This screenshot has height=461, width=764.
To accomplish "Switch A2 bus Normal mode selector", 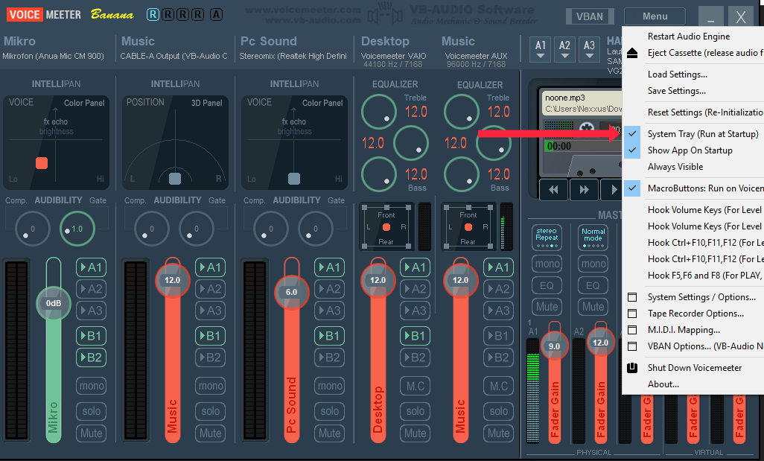I will (x=593, y=237).
